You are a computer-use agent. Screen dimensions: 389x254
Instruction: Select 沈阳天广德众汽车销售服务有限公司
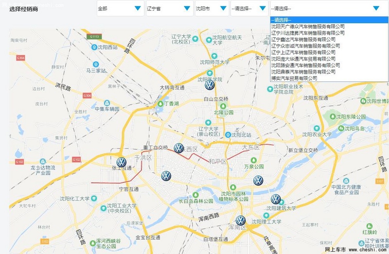coord(329,26)
